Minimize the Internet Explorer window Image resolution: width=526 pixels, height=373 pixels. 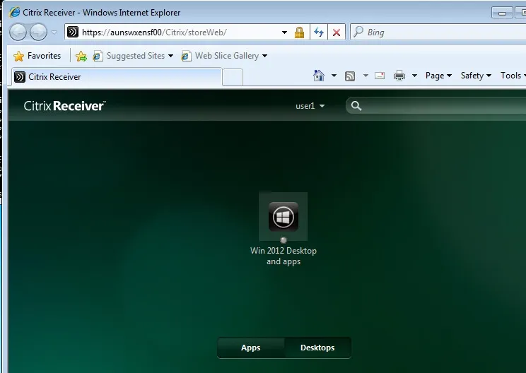click(x=502, y=13)
